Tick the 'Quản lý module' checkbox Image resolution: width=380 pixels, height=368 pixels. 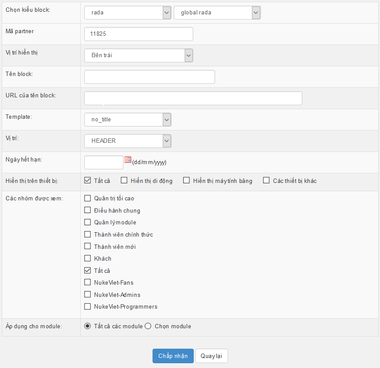[88, 222]
